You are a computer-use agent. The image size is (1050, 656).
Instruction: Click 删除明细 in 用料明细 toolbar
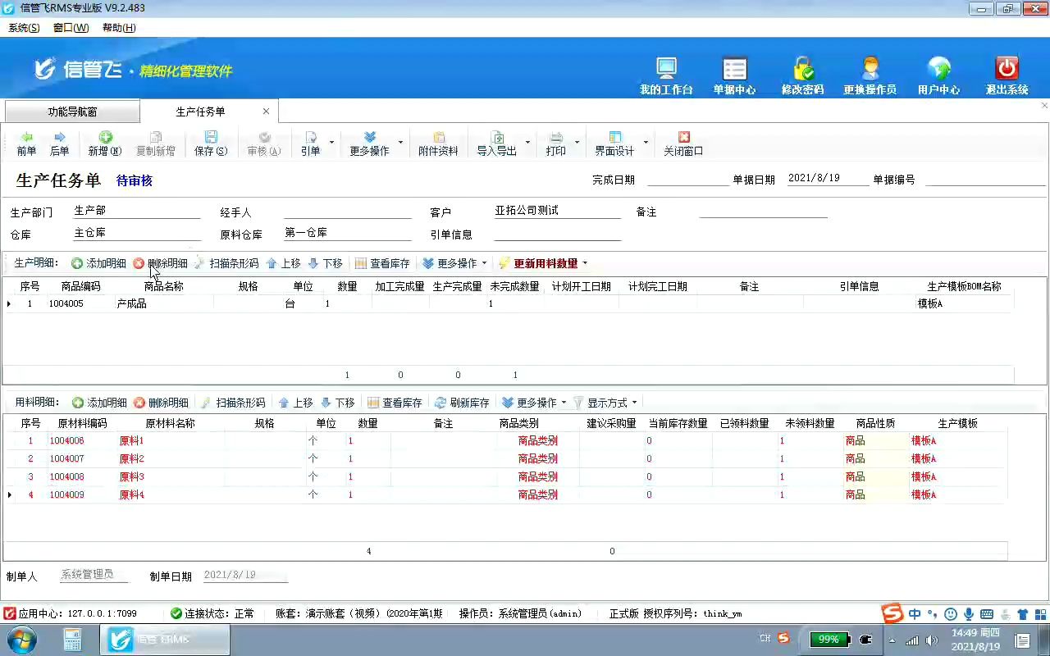161,403
